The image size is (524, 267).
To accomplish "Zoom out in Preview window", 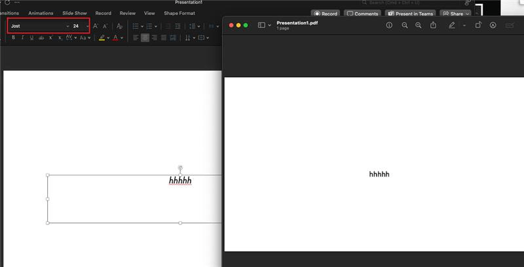I will coord(405,26).
